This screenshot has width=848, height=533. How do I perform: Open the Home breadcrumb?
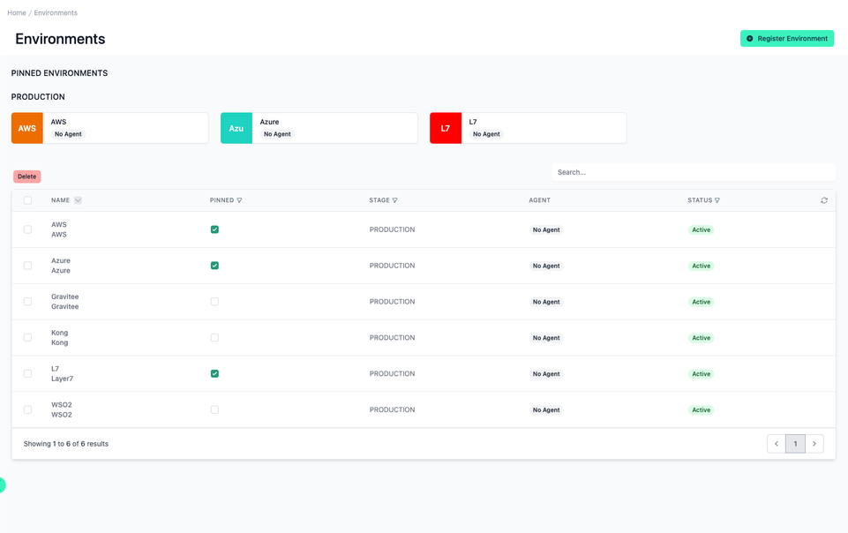click(x=16, y=12)
